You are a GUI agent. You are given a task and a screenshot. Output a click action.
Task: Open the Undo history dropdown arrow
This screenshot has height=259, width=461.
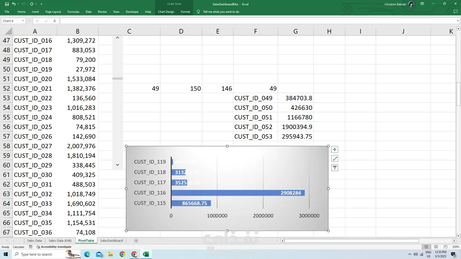pos(18,4)
